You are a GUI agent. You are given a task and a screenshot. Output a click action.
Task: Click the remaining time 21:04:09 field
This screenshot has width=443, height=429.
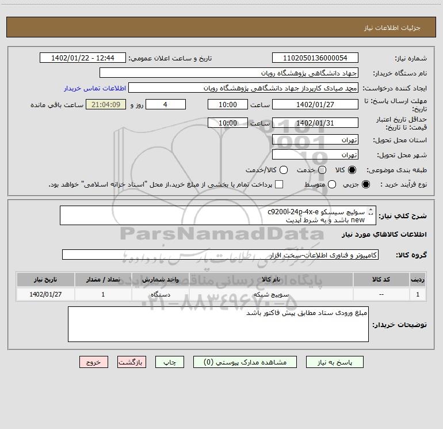(106, 104)
